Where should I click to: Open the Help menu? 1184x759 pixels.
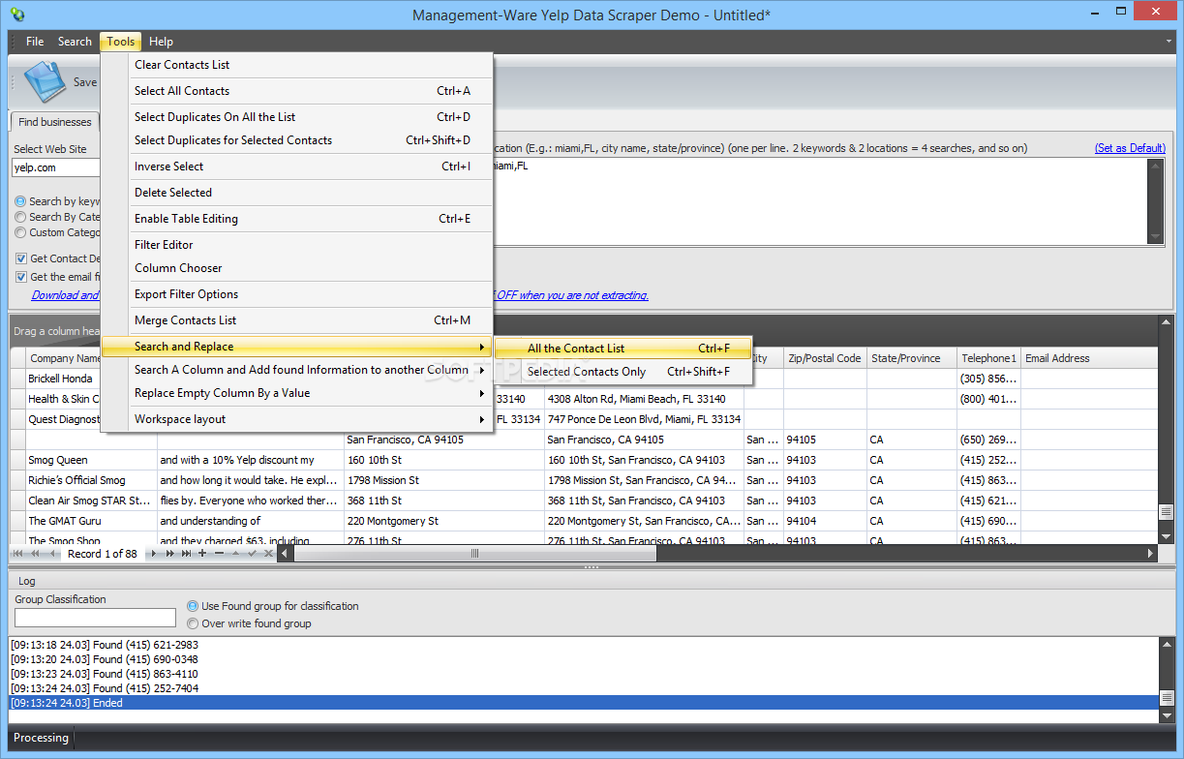click(161, 42)
